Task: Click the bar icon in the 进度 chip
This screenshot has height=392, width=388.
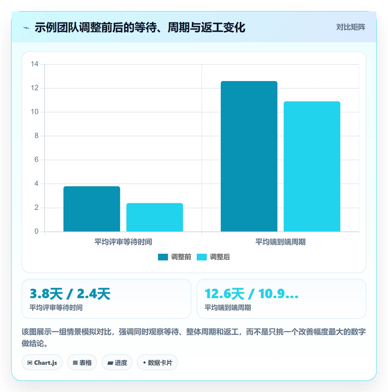Action: click(110, 363)
